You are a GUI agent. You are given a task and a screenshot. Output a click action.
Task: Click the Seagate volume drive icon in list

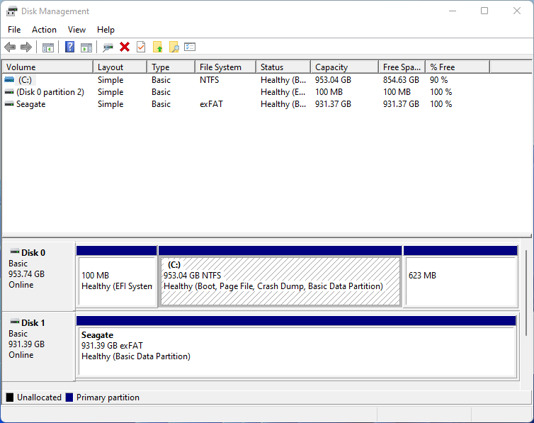coord(9,104)
